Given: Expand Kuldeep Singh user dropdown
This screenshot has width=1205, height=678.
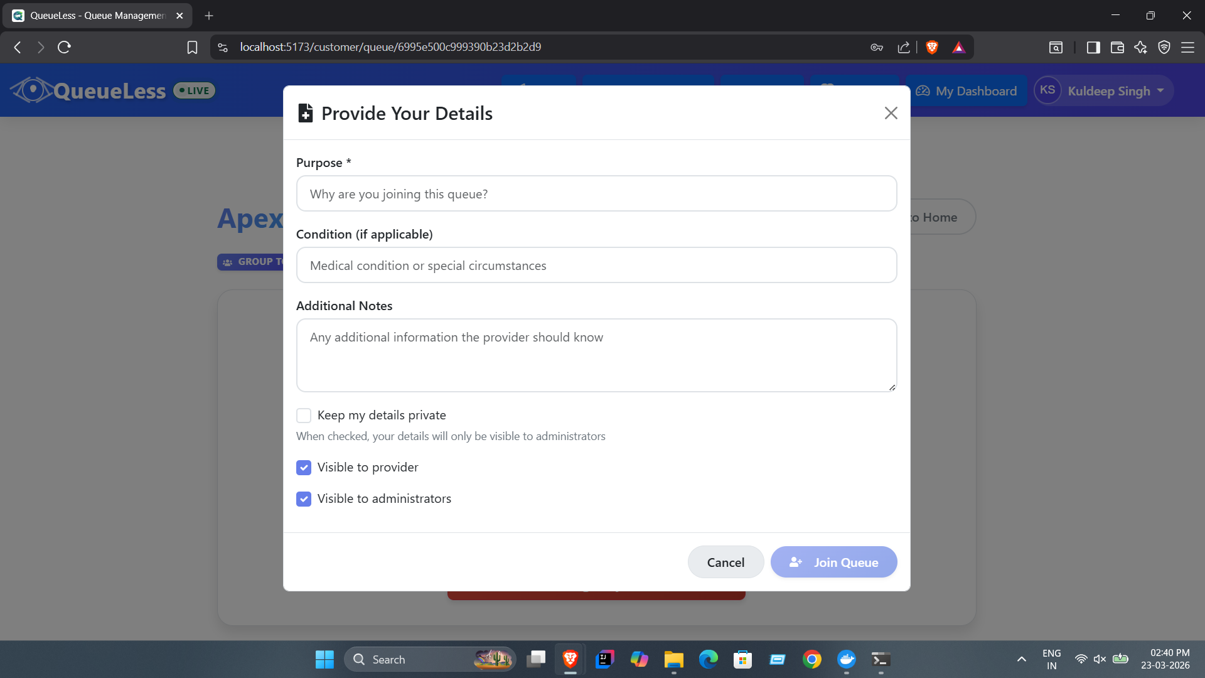Looking at the screenshot, I should click(1104, 91).
